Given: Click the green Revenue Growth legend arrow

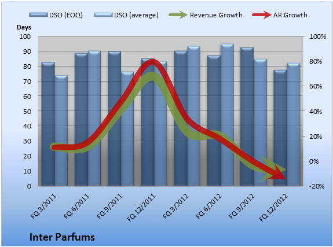Looking at the screenshot, I should point(178,15).
